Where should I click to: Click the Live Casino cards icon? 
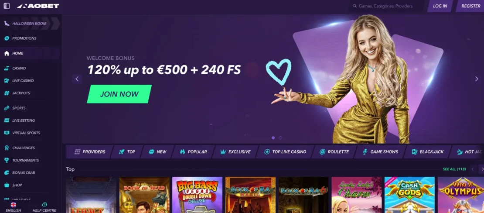[x=7, y=81]
